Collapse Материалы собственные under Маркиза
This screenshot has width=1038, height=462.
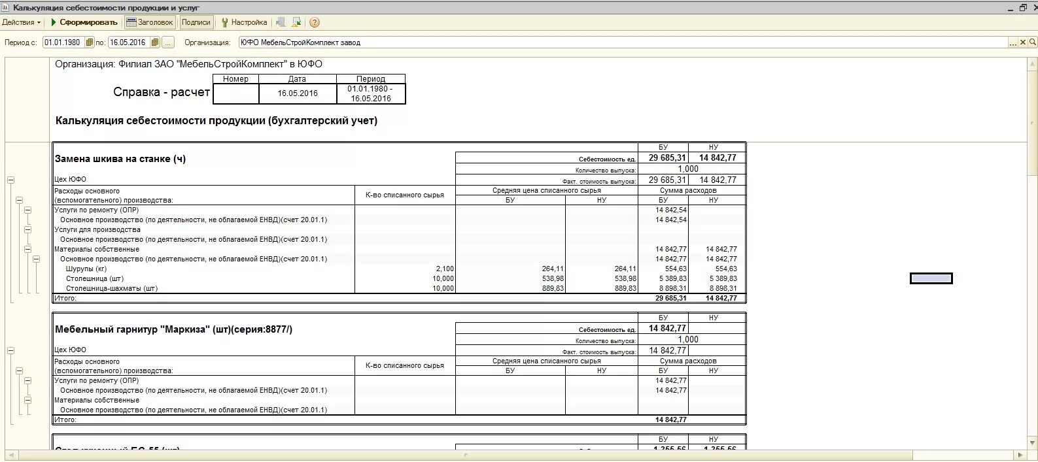[x=27, y=401]
